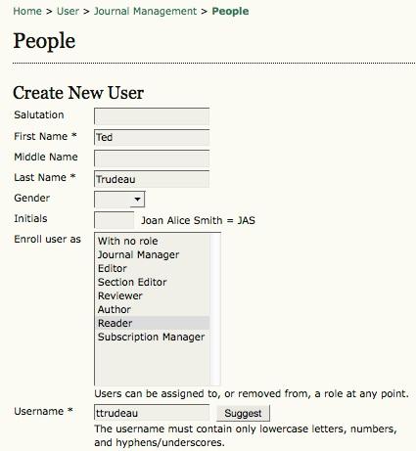Click the role listbox scrollbar track
This screenshot has height=451, width=416.
point(215,309)
